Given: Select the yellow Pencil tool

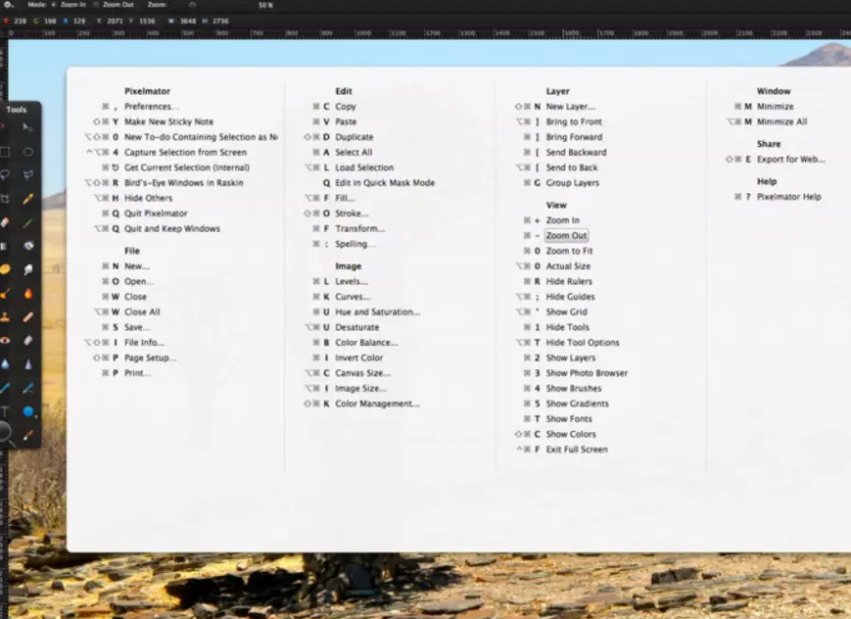Looking at the screenshot, I should 27,199.
